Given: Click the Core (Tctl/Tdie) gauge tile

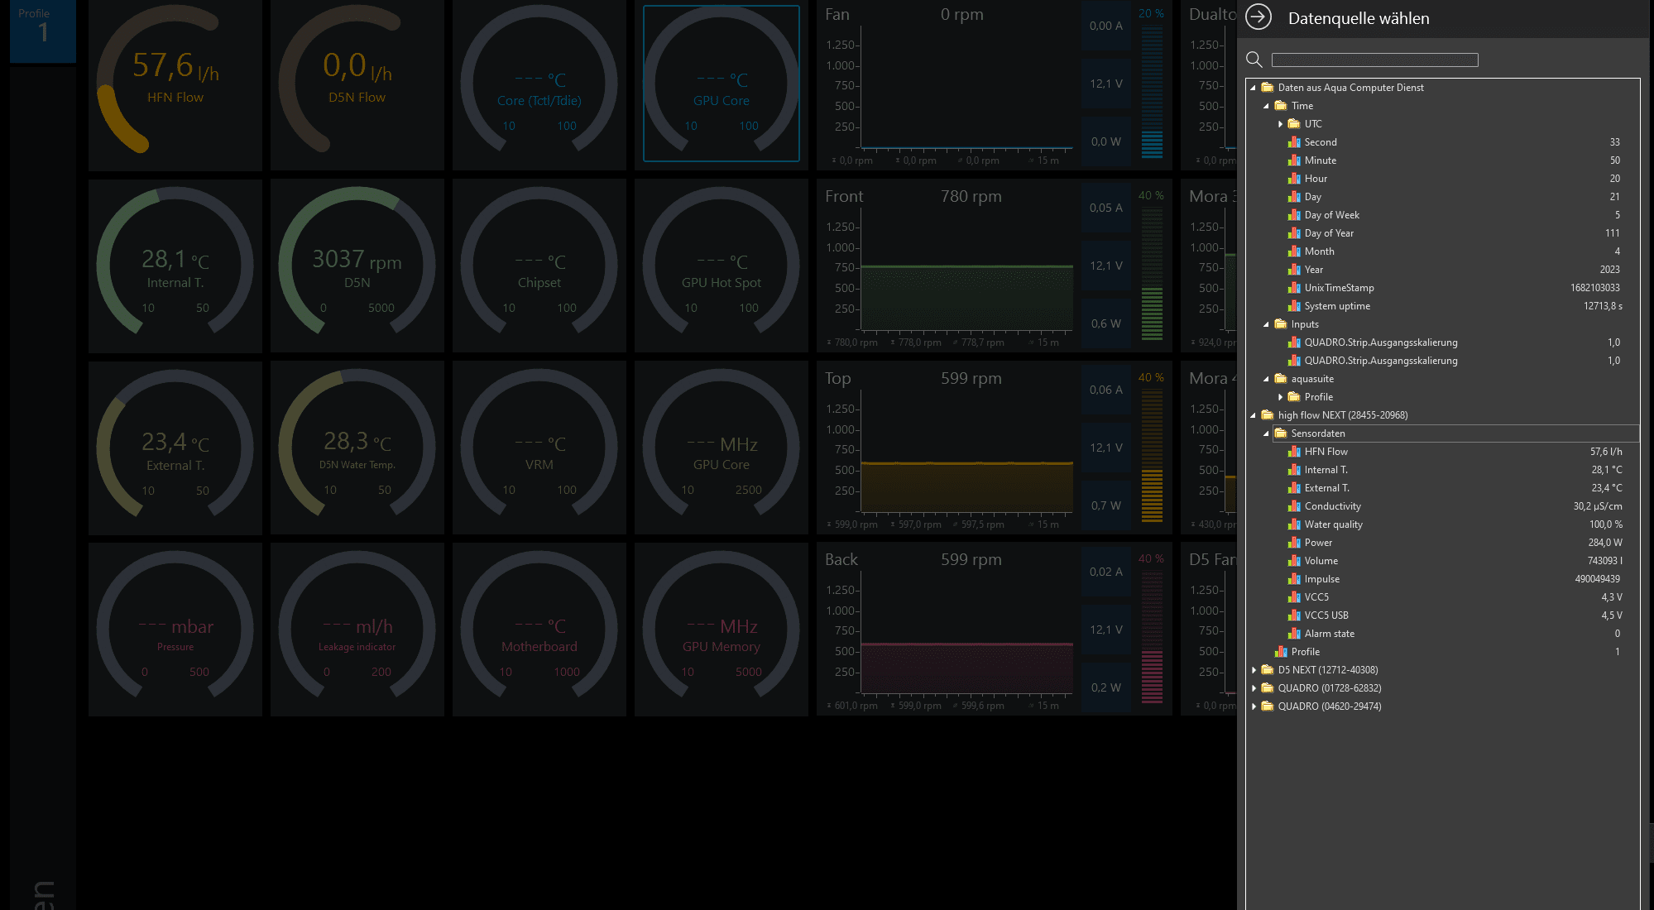Looking at the screenshot, I should click(539, 84).
